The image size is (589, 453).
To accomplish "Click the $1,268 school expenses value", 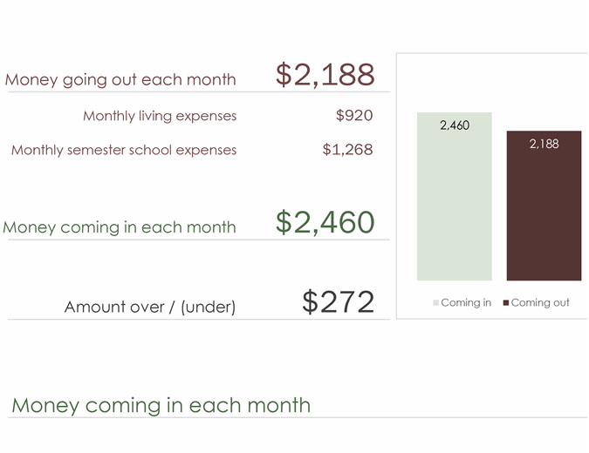I will click(347, 150).
